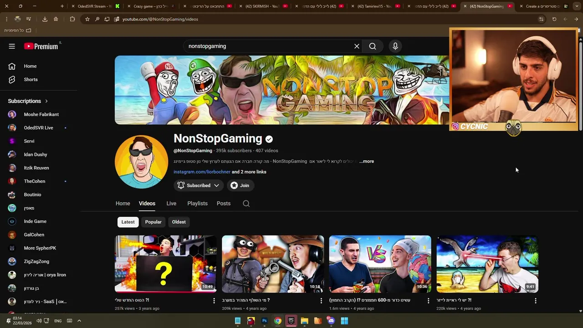Open Discord from the taskbar

[331, 321]
